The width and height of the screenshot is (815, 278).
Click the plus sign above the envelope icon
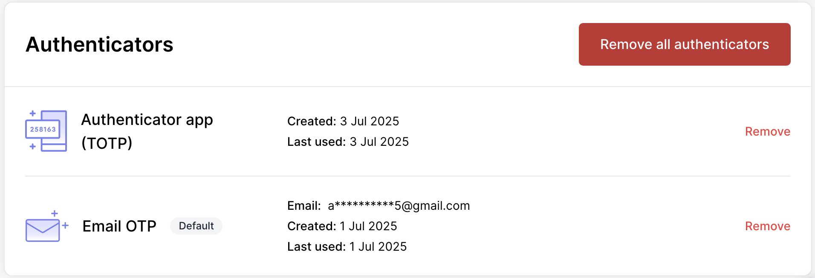tap(55, 213)
